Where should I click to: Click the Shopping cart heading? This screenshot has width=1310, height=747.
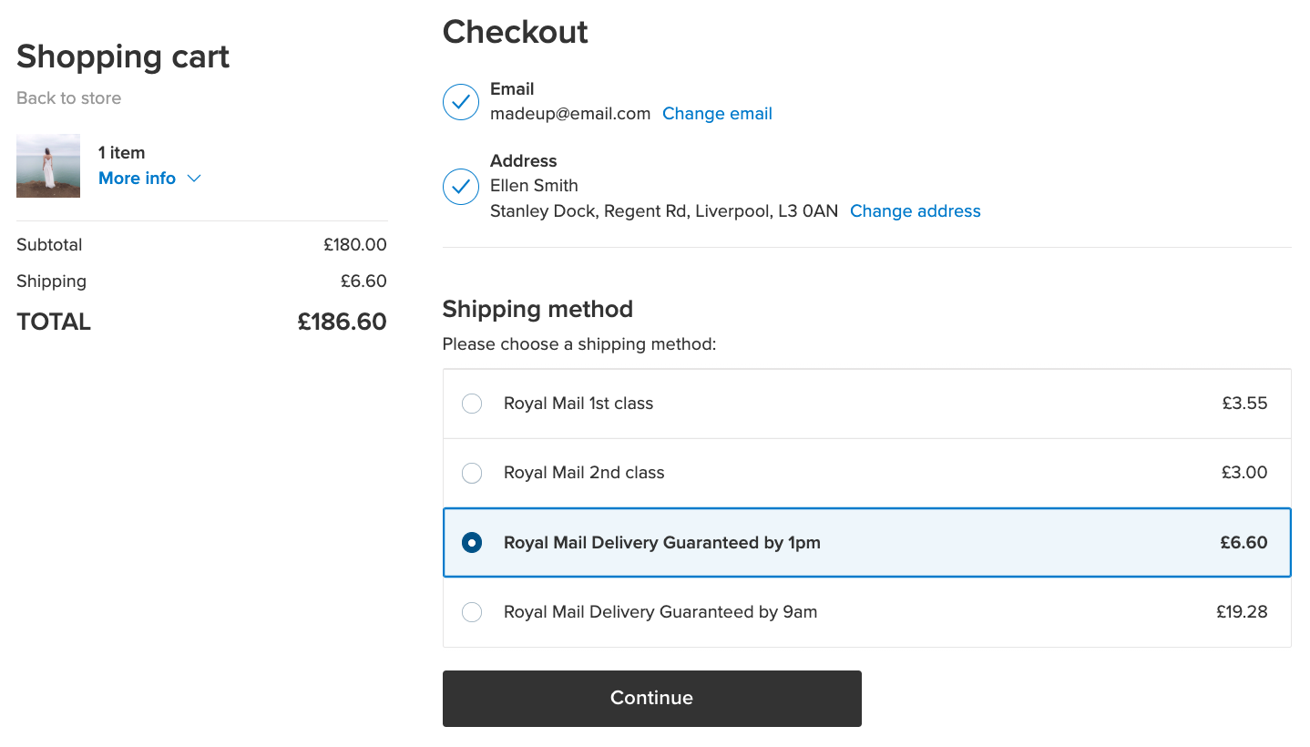[x=122, y=56]
